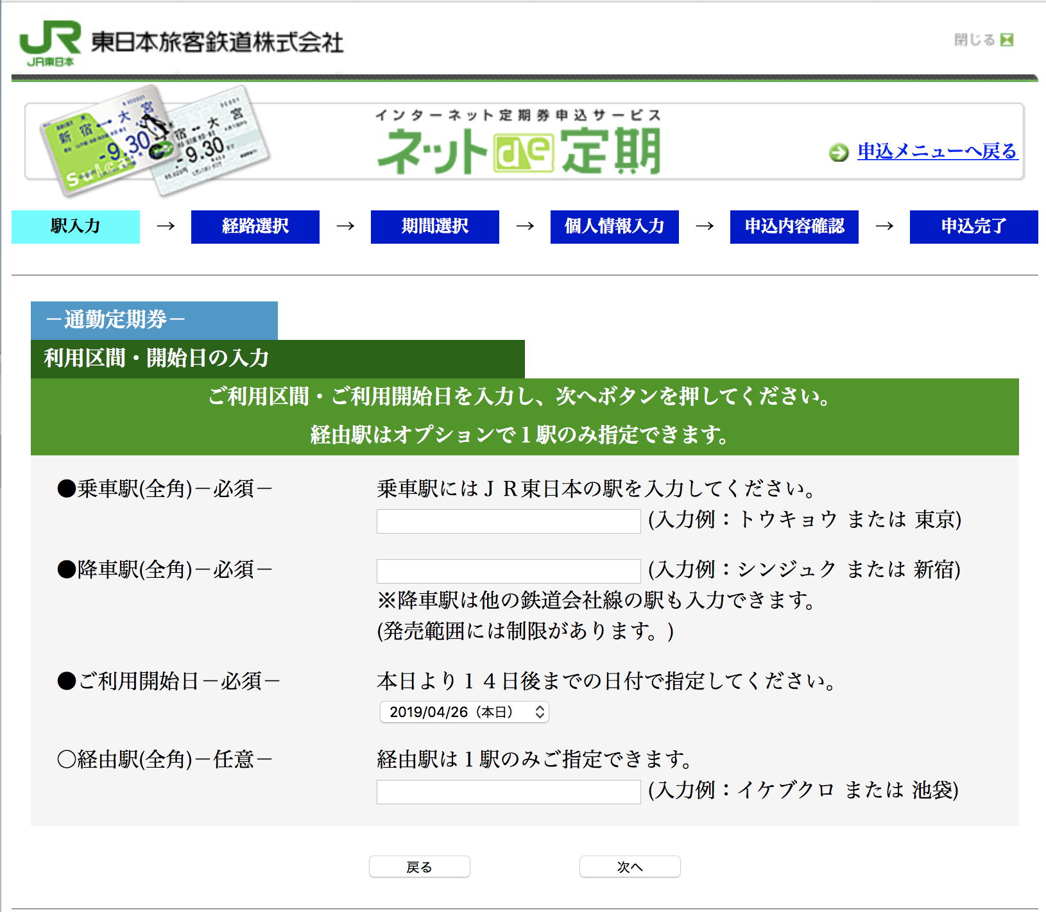1046x912 pixels.
Task: Focus the 降車駅 destination station field
Action: [x=508, y=571]
